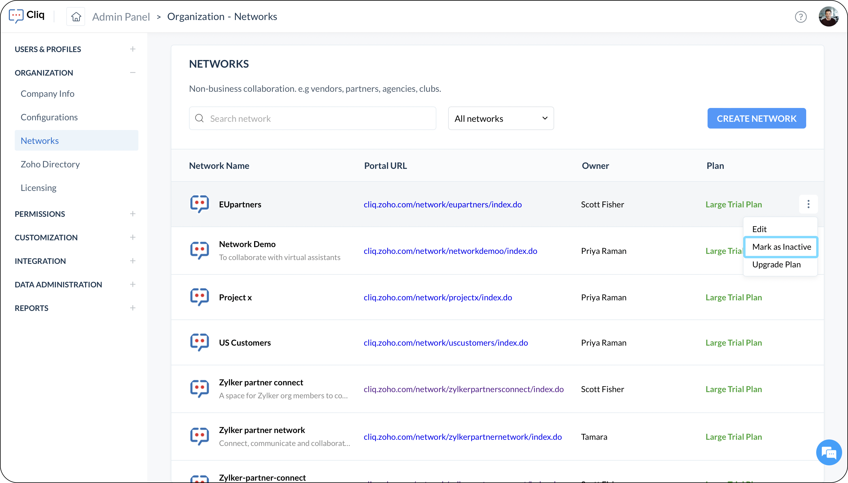Click the Portal URL column header
The height and width of the screenshot is (483, 848).
385,166
